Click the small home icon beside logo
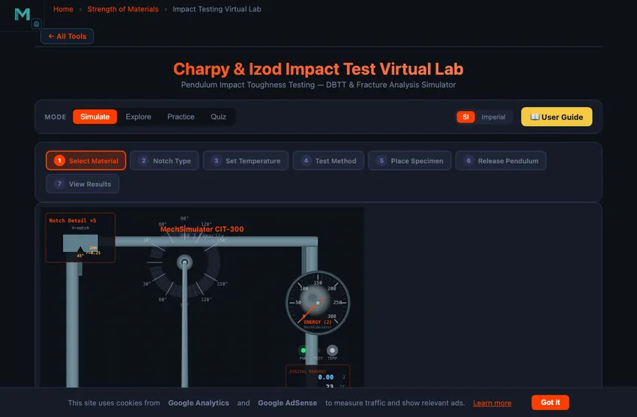The image size is (637, 417). point(37,24)
